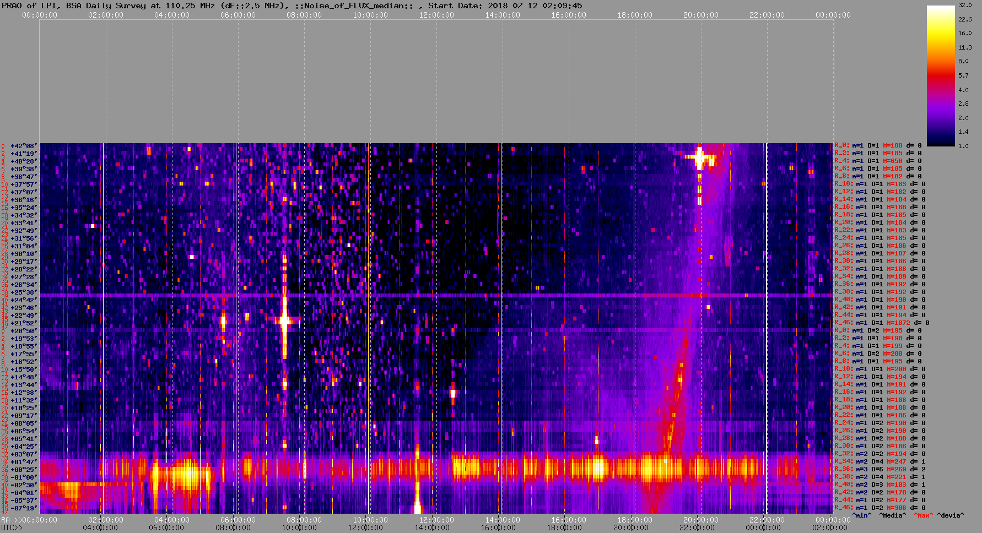Click the 22:00:00 tick on top axis

point(767,15)
